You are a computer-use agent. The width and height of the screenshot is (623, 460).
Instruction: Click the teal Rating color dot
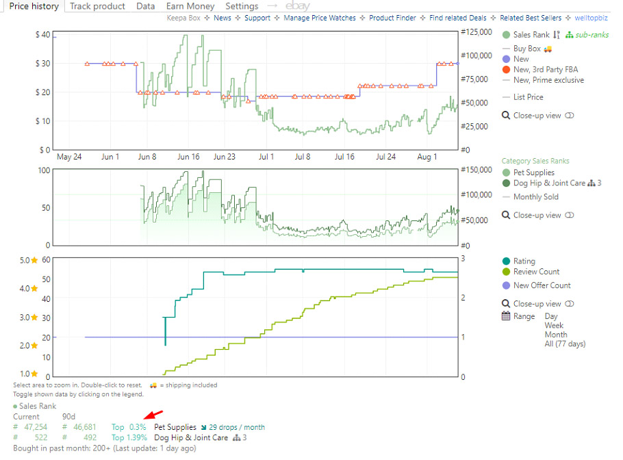[506, 261]
